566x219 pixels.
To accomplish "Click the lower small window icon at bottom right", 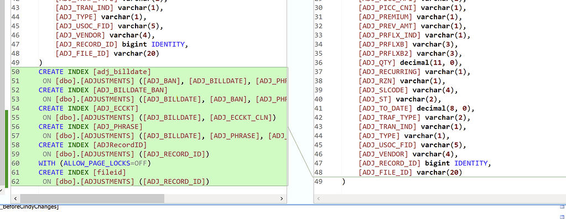I will 562,216.
